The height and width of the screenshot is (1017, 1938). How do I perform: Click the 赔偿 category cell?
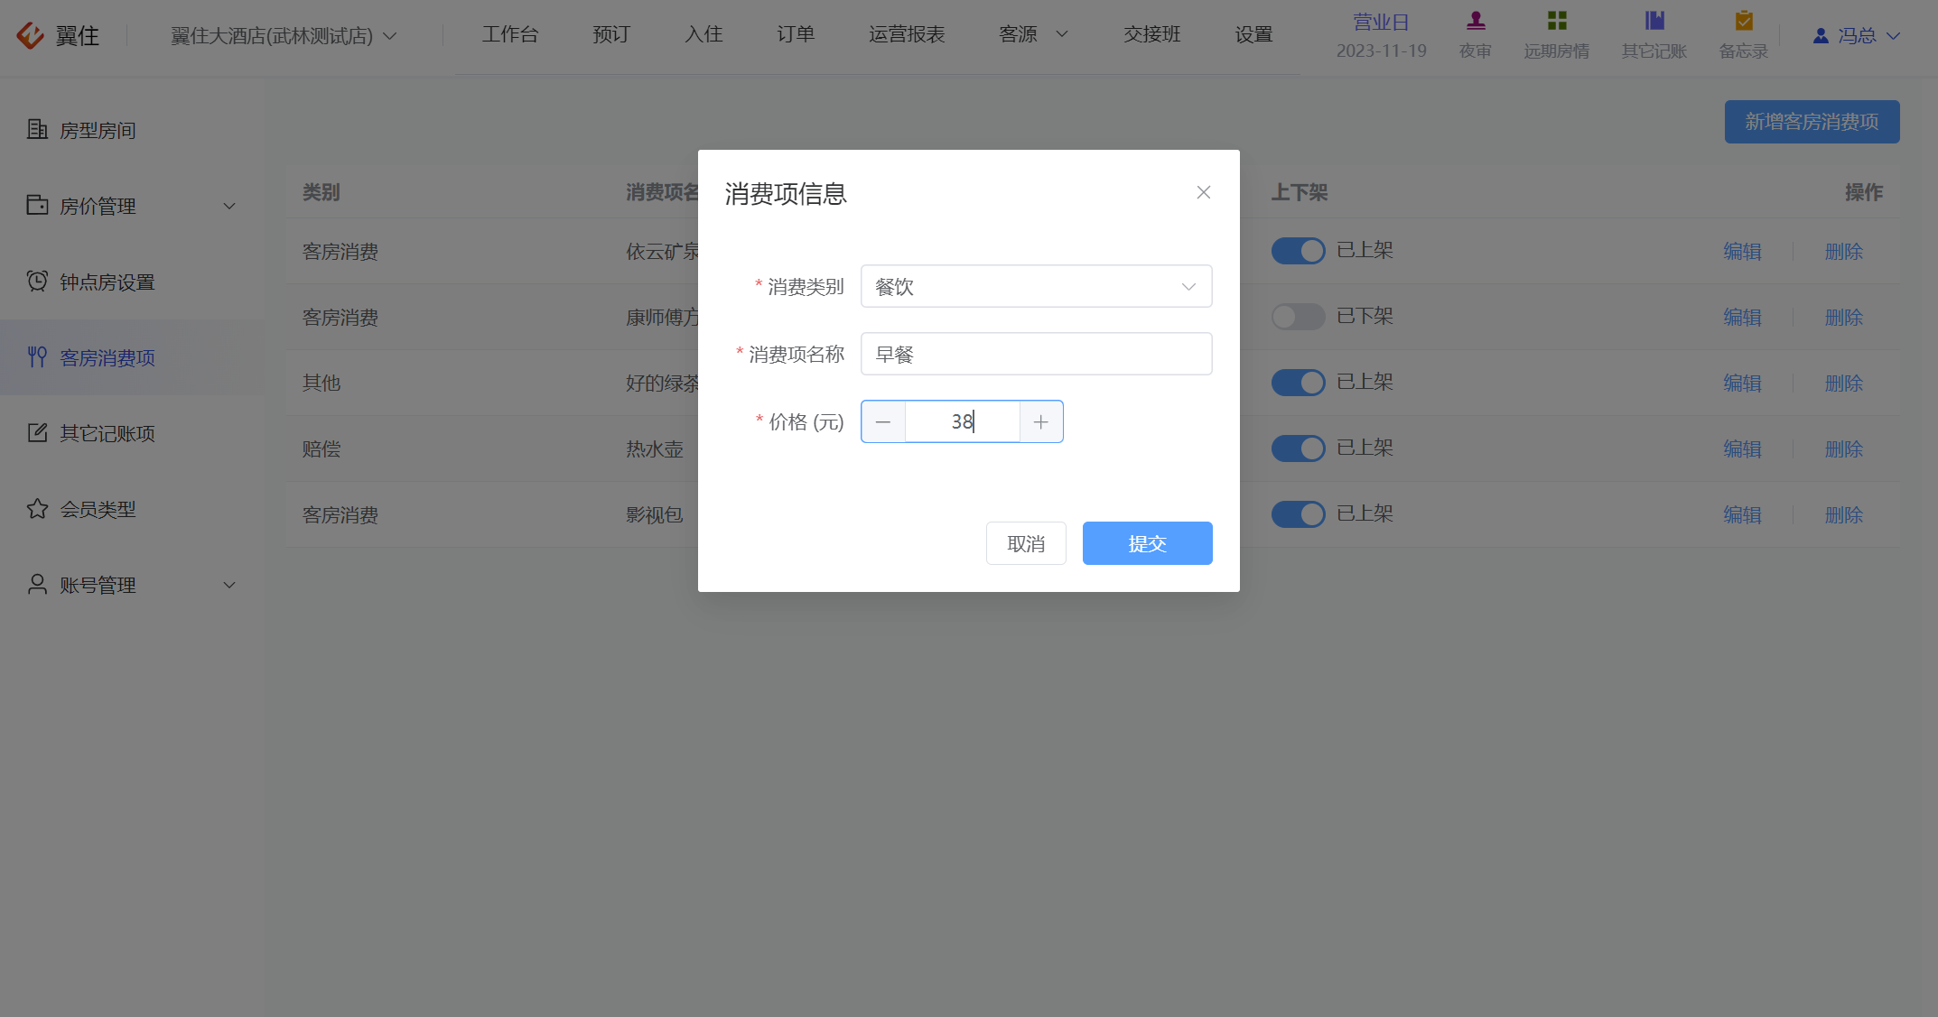click(321, 448)
